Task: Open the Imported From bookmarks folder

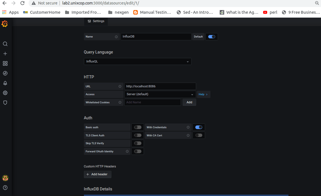Action: 83,12
